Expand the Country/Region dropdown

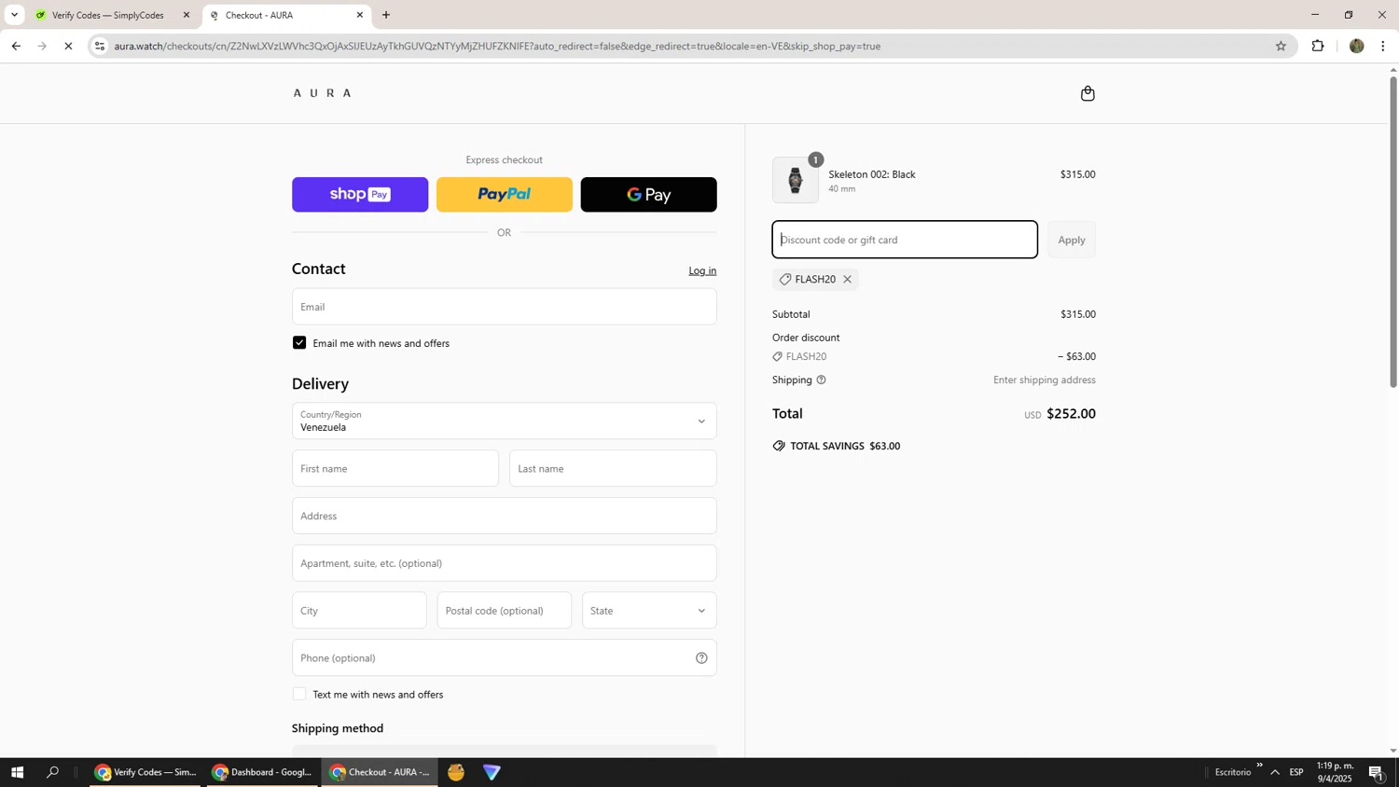coord(505,421)
